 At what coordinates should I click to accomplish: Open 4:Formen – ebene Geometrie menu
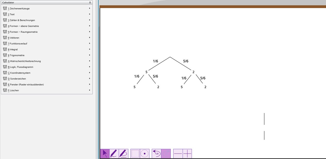pyautogui.click(x=47, y=26)
